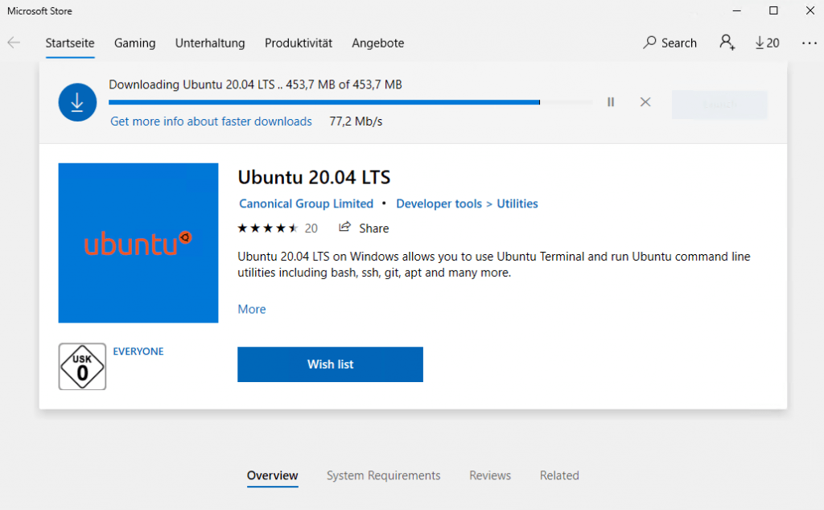The image size is (824, 510).
Task: Minimize the Microsoft Store window
Action: click(737, 10)
